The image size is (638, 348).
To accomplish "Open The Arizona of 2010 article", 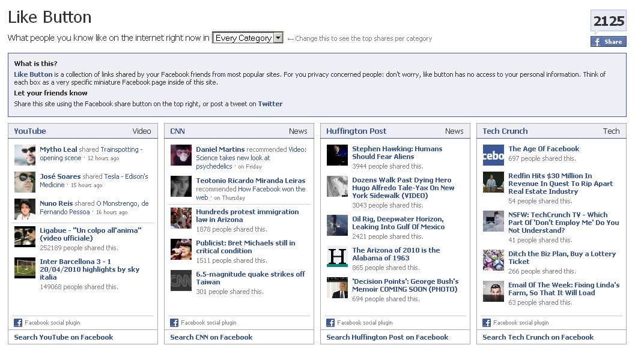I will click(x=396, y=254).
